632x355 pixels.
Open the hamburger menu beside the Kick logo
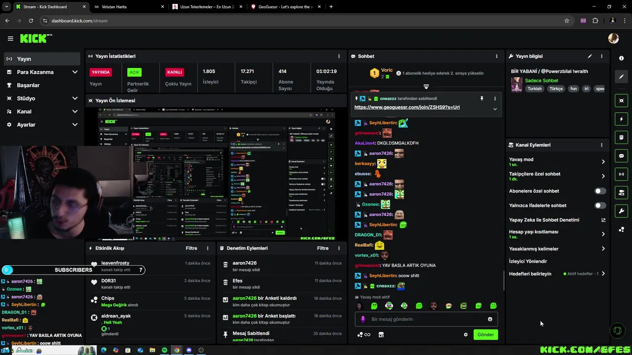point(10,38)
